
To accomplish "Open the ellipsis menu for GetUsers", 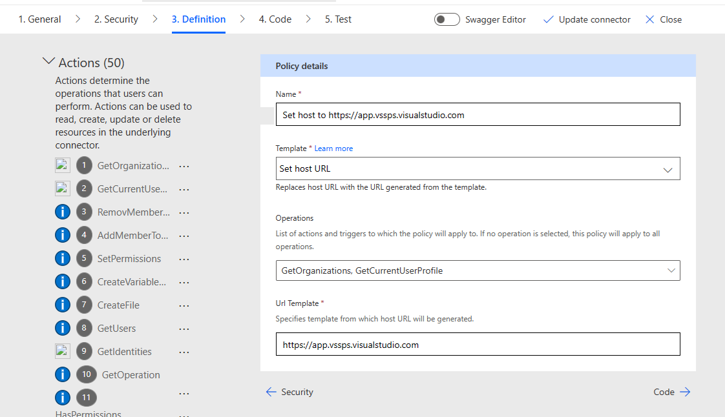I will (184, 328).
